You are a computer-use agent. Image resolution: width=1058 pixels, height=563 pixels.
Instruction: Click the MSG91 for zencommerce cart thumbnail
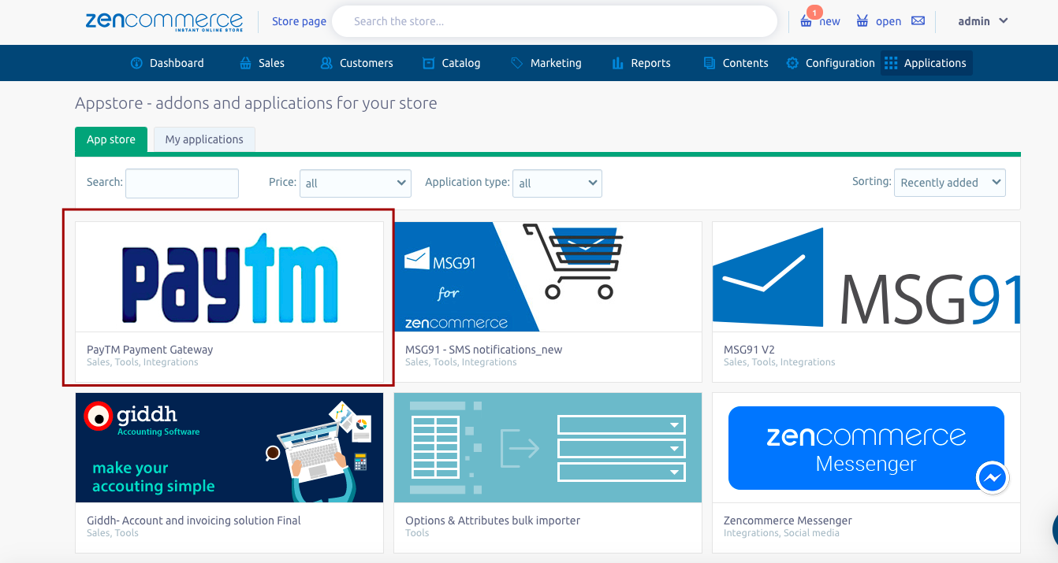(x=548, y=276)
